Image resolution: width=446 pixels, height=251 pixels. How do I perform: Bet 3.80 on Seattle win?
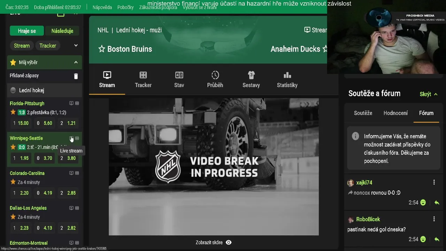tap(68, 158)
